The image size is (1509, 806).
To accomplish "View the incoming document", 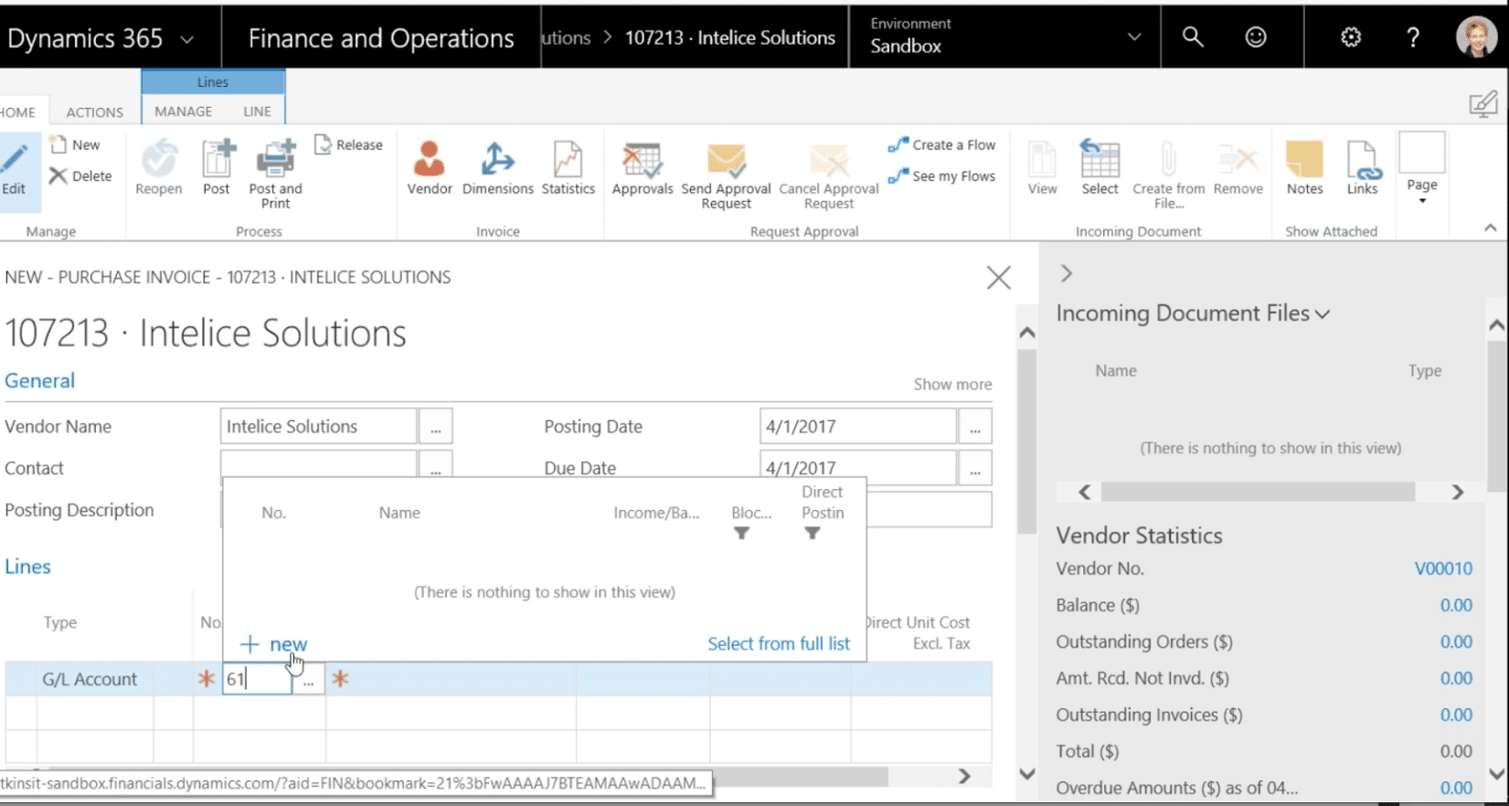I will pyautogui.click(x=1042, y=167).
